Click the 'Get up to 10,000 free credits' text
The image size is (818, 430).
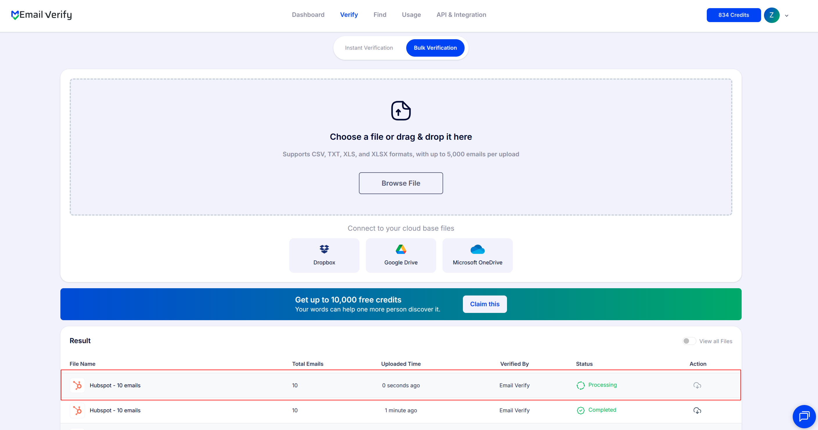click(x=348, y=300)
